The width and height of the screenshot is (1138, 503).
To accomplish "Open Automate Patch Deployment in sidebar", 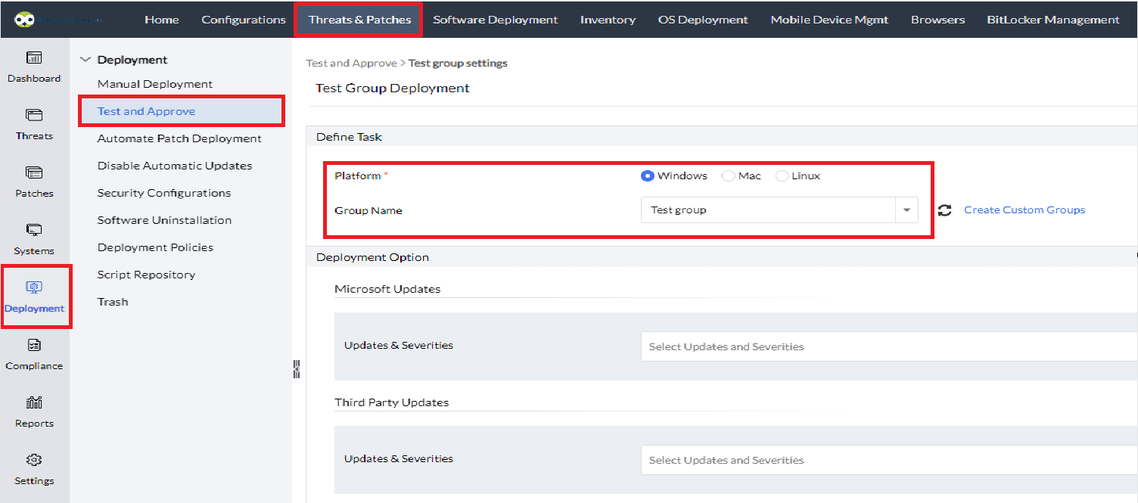I will click(179, 138).
